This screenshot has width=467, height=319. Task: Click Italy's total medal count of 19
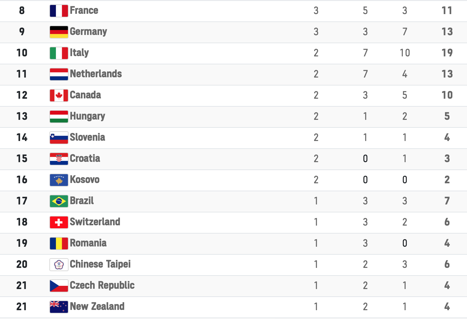point(447,53)
